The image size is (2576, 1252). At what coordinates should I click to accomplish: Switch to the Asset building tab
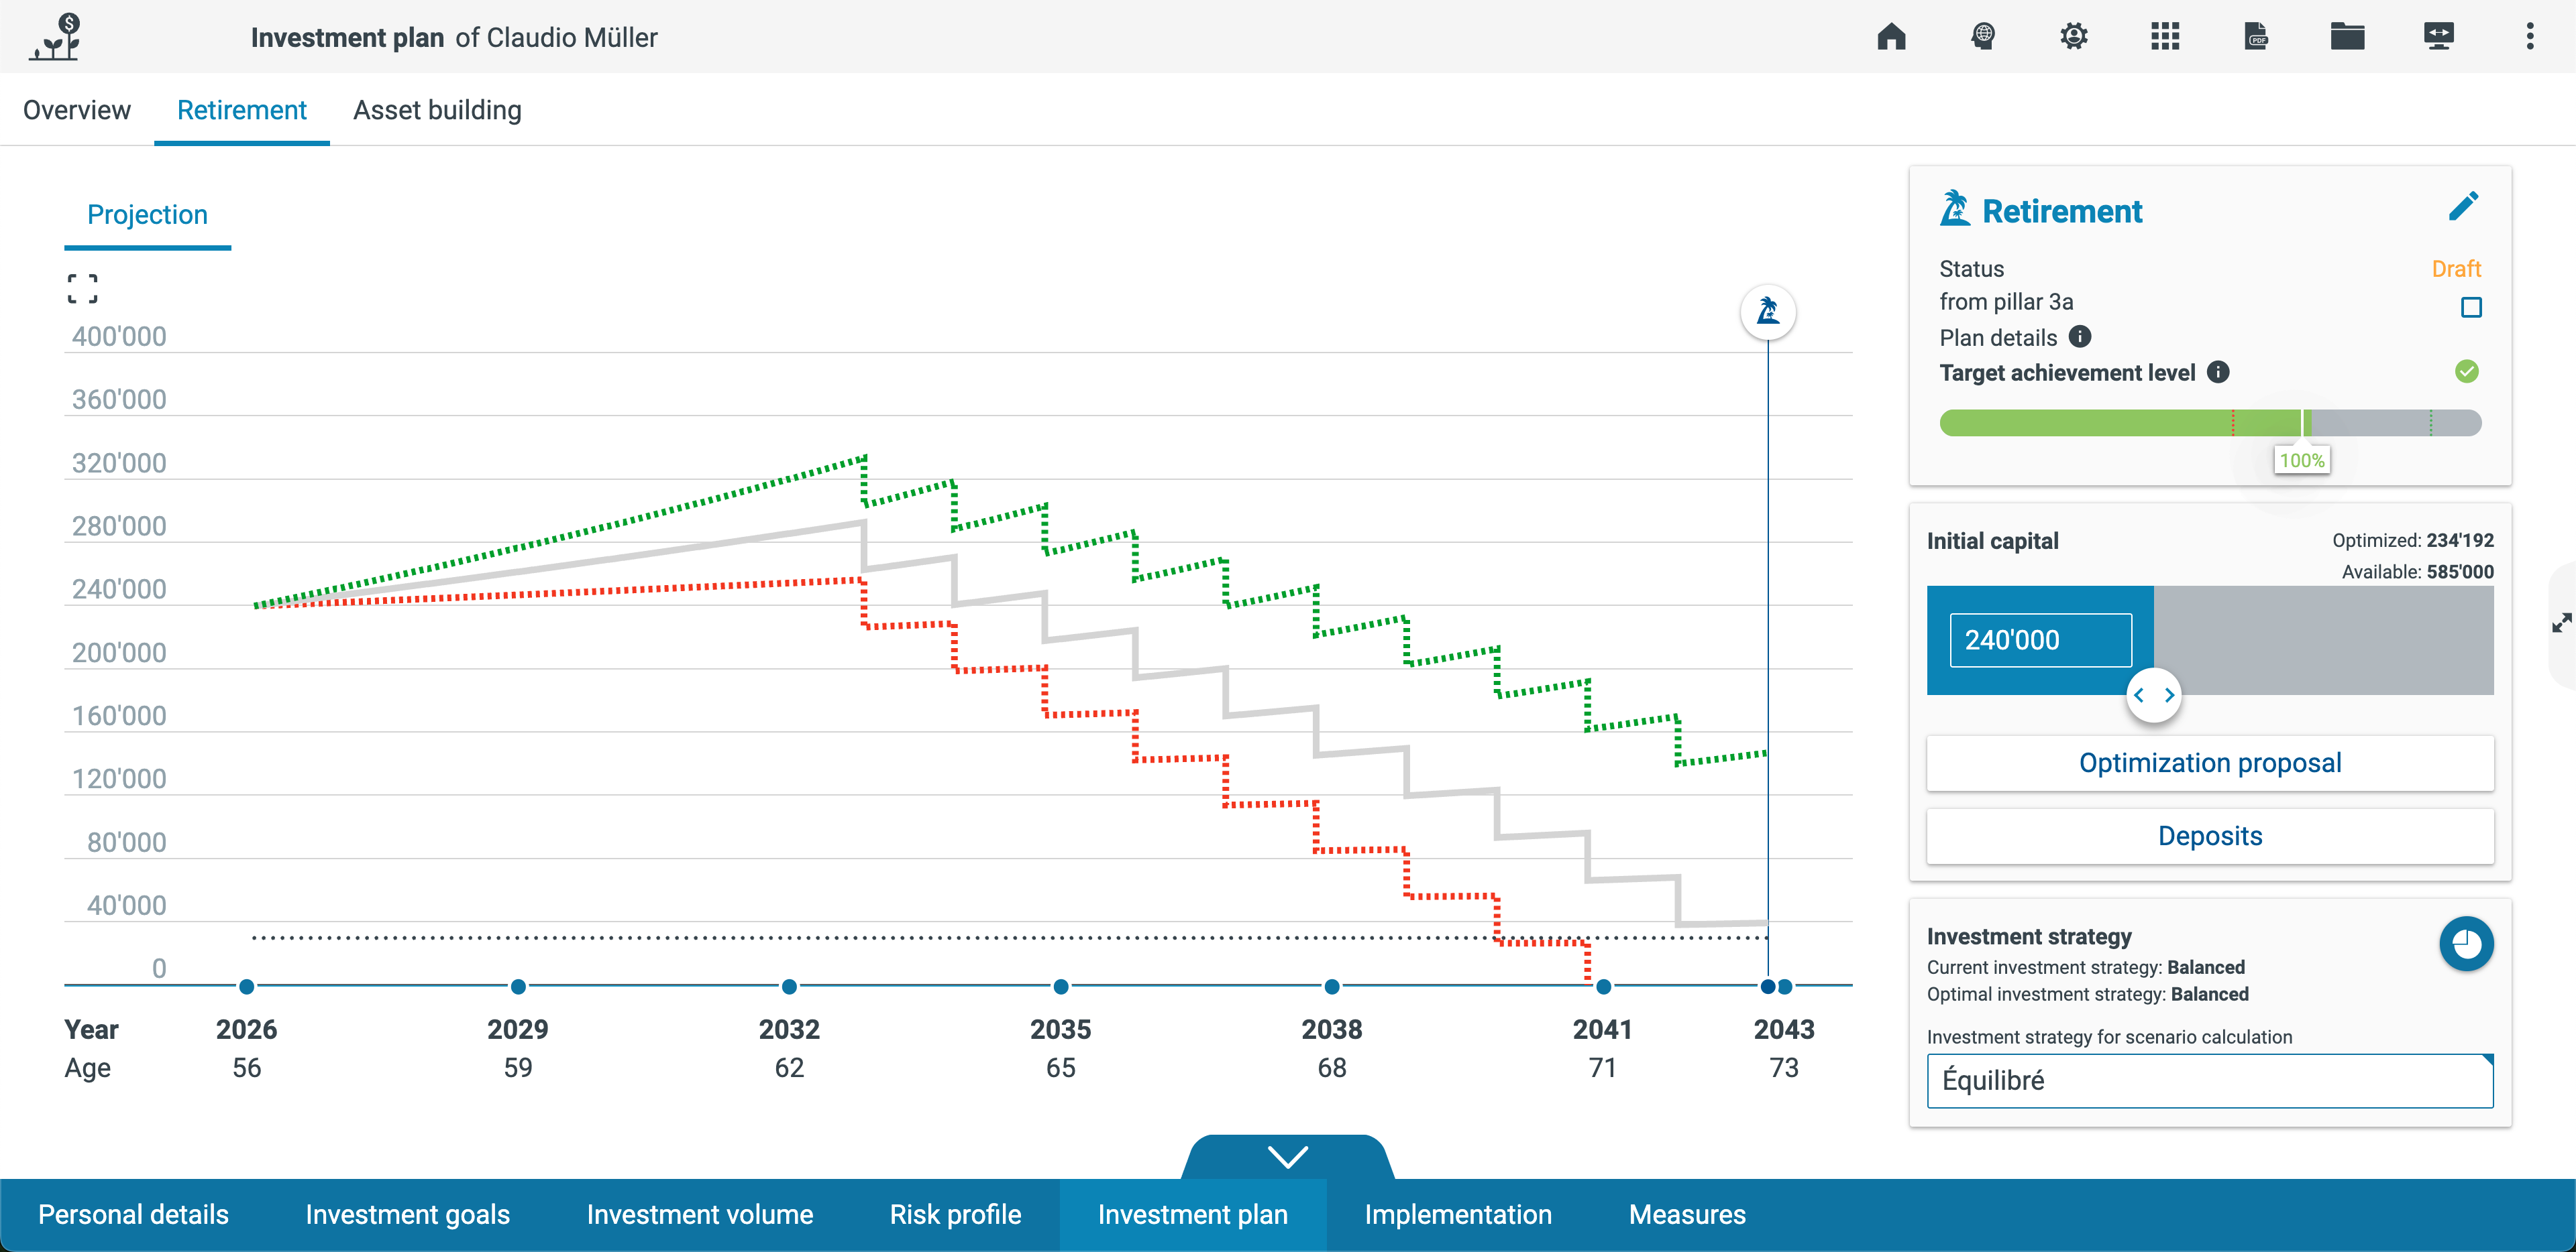coord(437,110)
